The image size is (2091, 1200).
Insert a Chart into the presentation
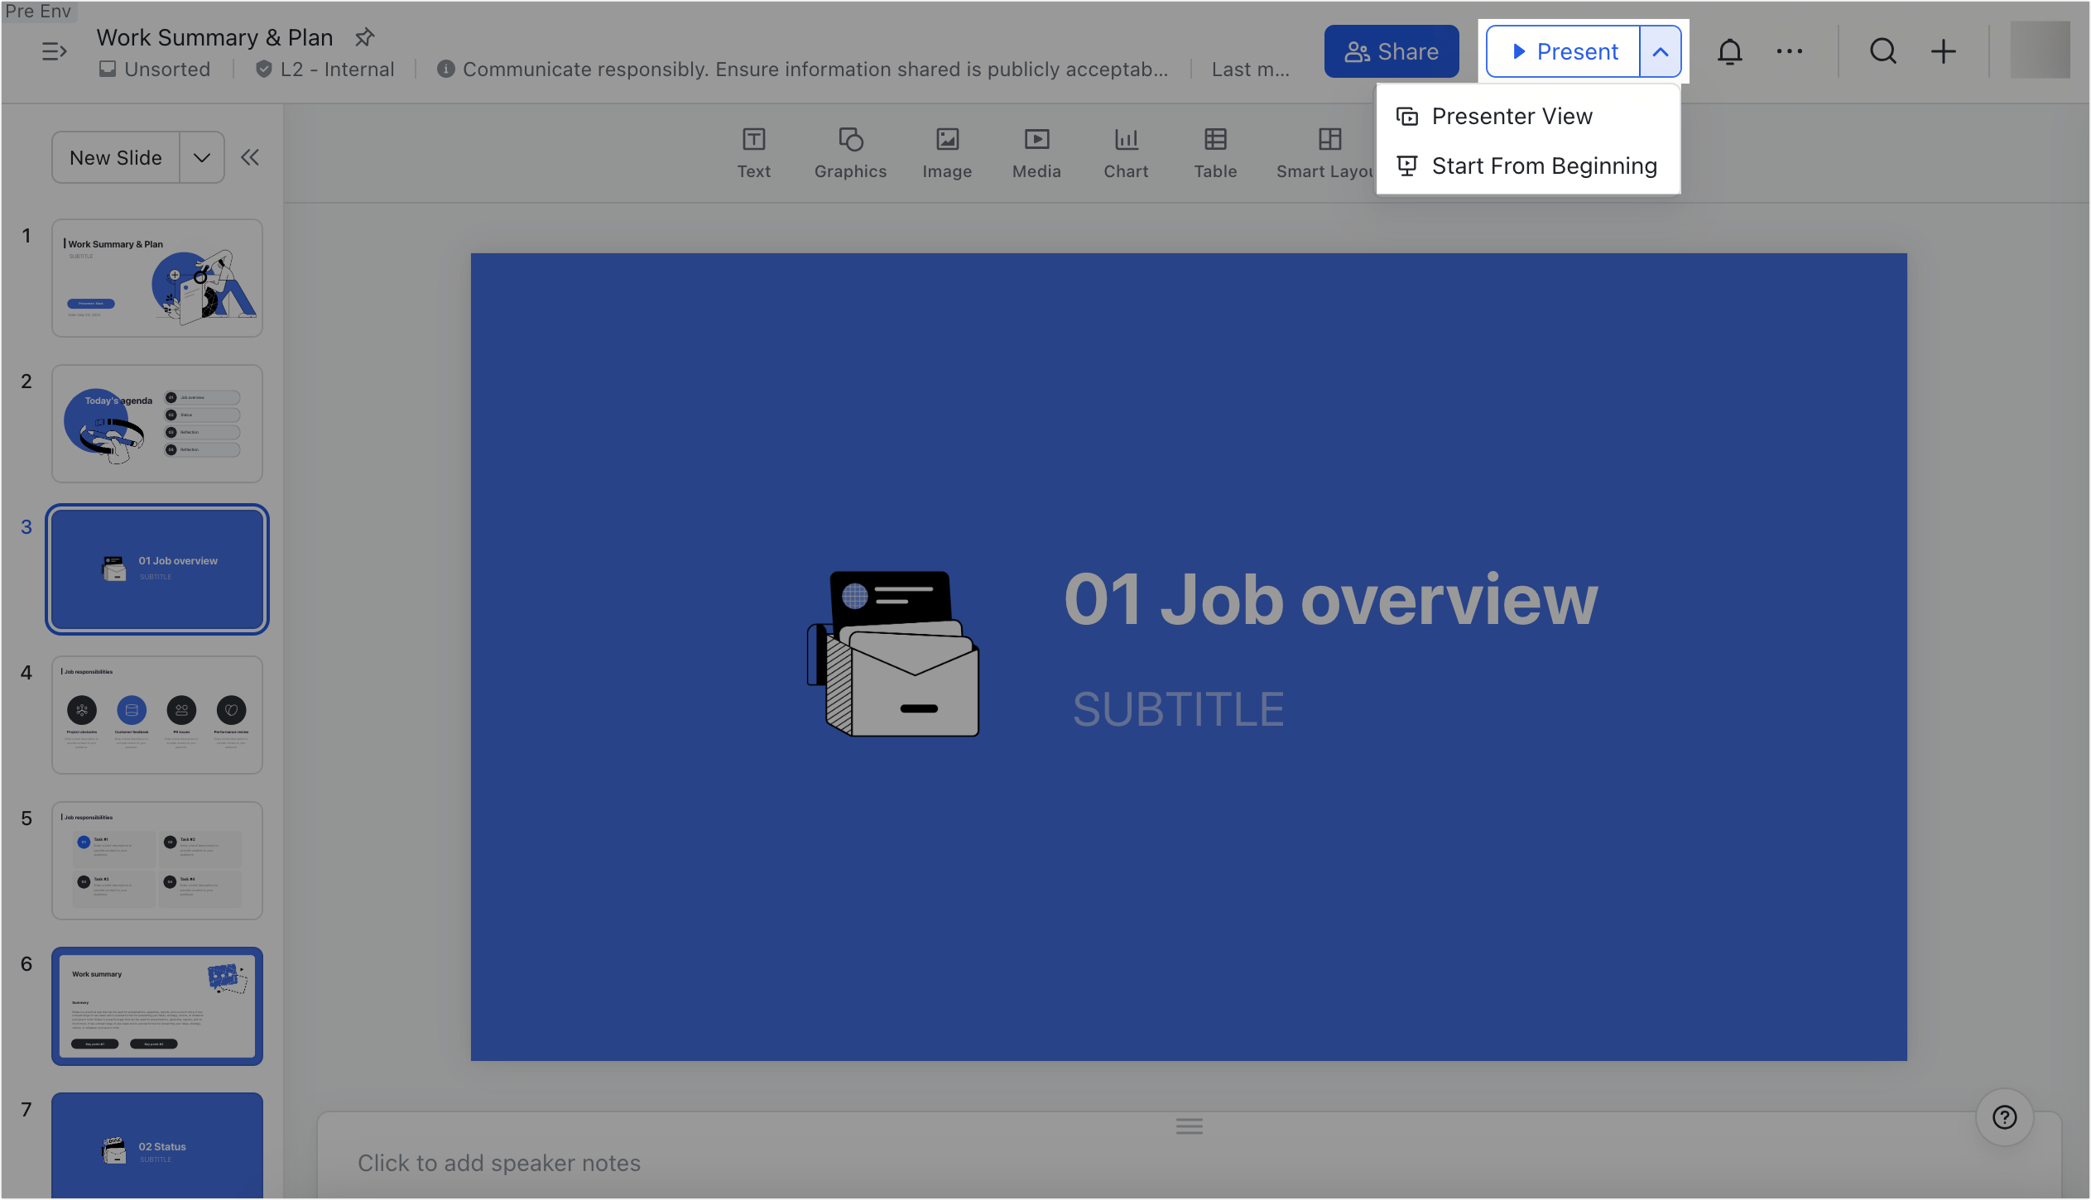click(1126, 151)
